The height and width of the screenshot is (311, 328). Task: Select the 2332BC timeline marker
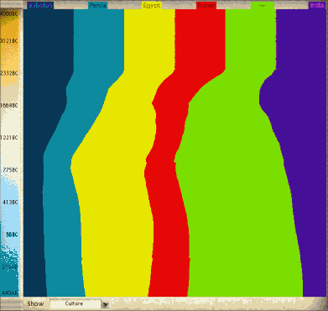9,73
